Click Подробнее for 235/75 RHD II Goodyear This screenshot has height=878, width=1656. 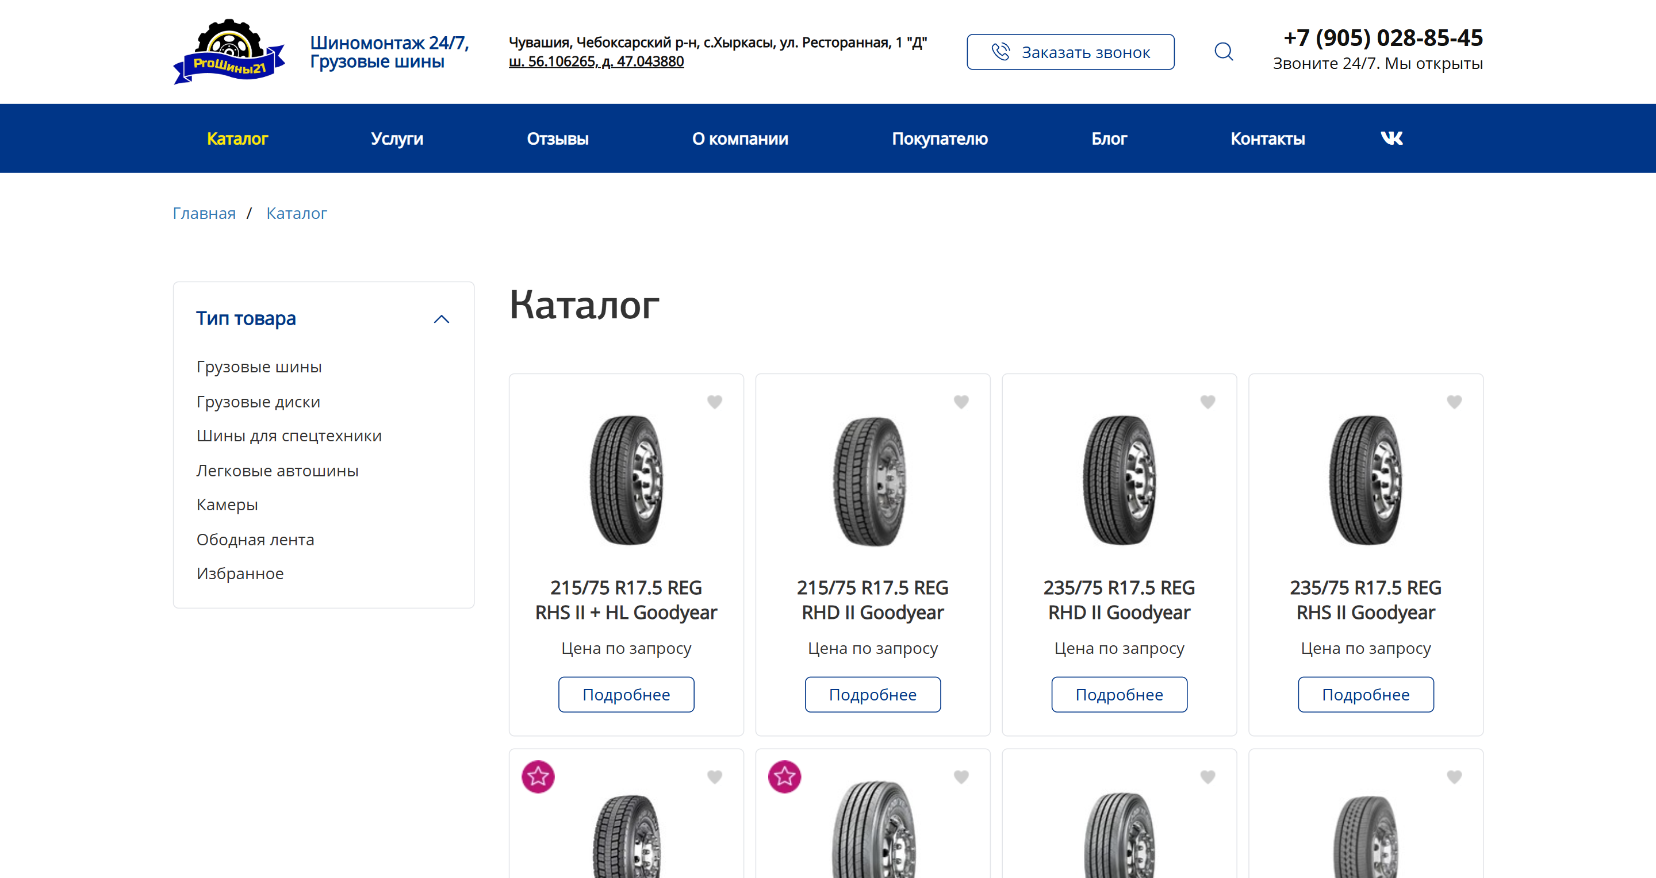pyautogui.click(x=1119, y=694)
